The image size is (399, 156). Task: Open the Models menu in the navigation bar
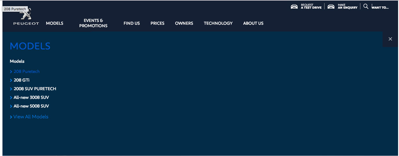(x=55, y=23)
